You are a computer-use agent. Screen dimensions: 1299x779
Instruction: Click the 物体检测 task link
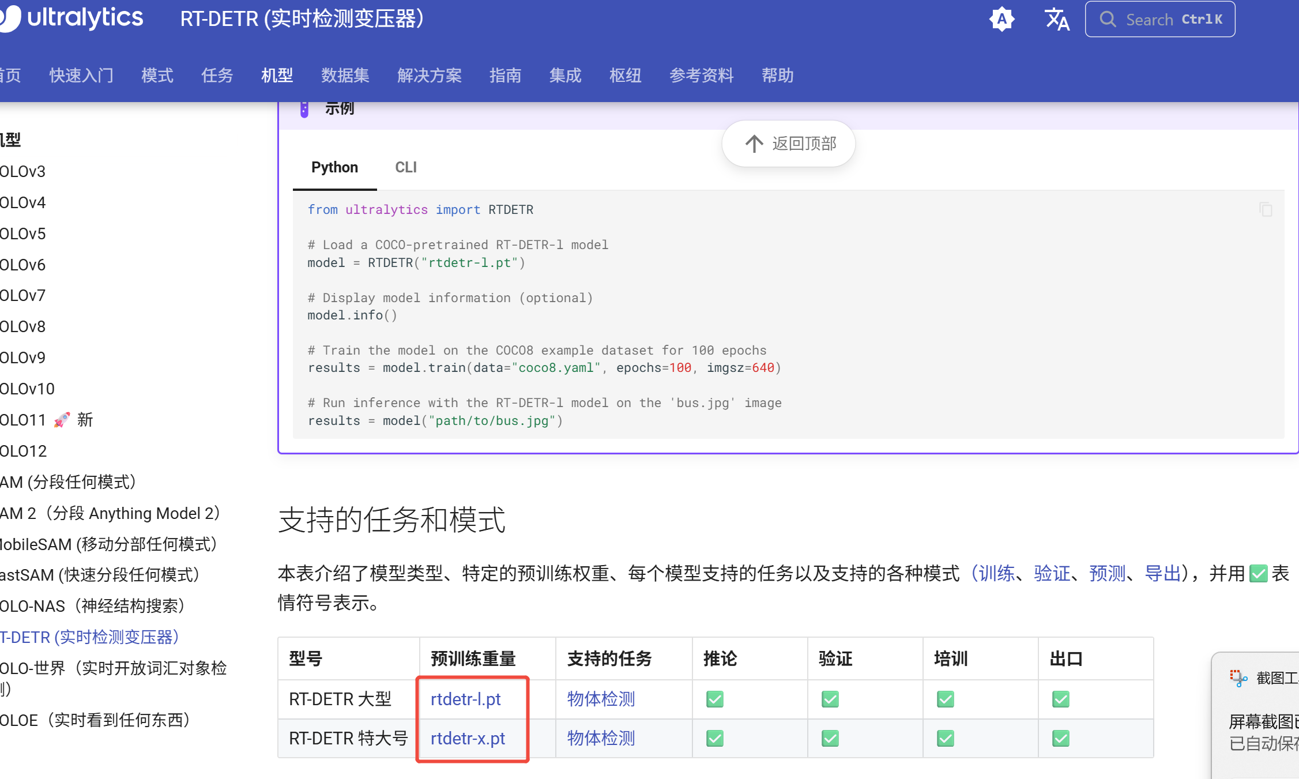(600, 699)
